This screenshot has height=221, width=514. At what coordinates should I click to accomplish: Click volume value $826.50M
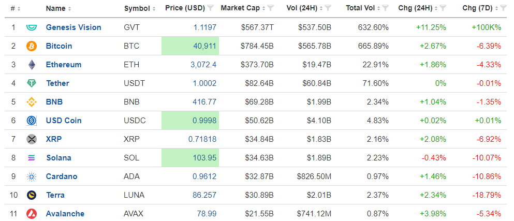314,176
